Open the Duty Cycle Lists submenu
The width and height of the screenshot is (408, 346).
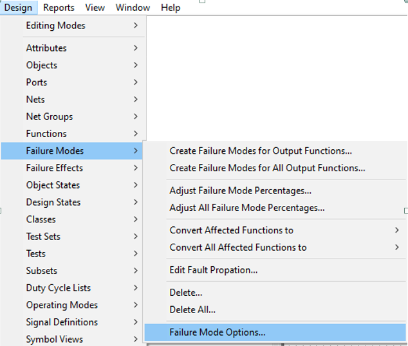point(72,287)
